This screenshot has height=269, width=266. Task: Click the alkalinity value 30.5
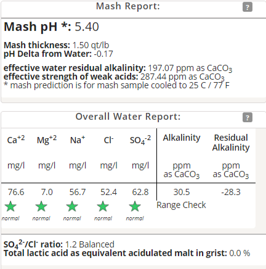coord(182,192)
